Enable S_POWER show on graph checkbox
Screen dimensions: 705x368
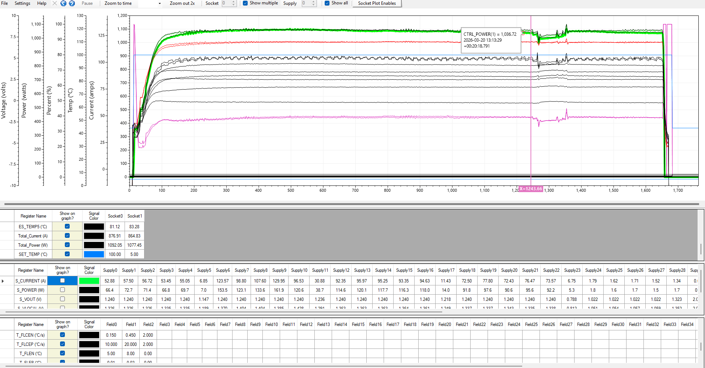(62, 290)
